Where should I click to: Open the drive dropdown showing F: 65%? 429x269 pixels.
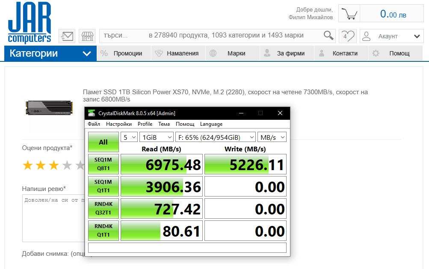pos(216,137)
